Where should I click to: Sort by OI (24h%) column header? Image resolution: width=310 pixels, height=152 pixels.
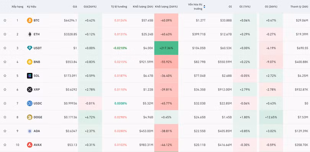click(x=271, y=6)
